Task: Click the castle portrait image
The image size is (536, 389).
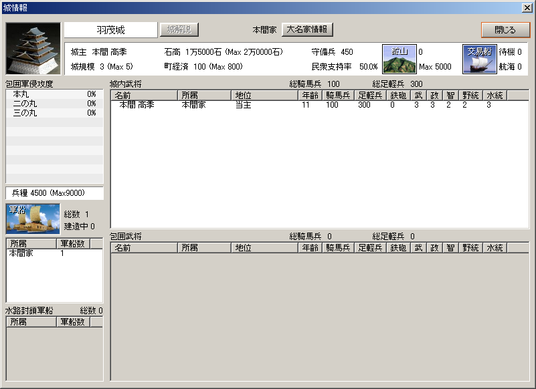Action: tap(33, 49)
